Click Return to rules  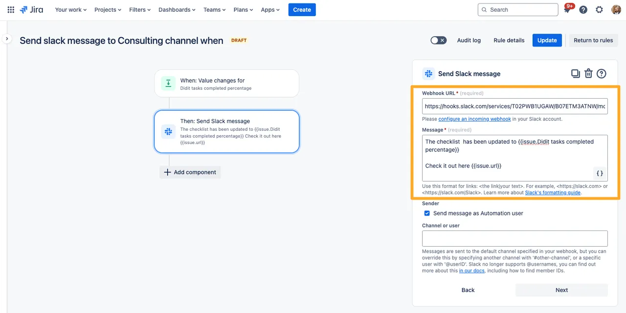point(593,41)
